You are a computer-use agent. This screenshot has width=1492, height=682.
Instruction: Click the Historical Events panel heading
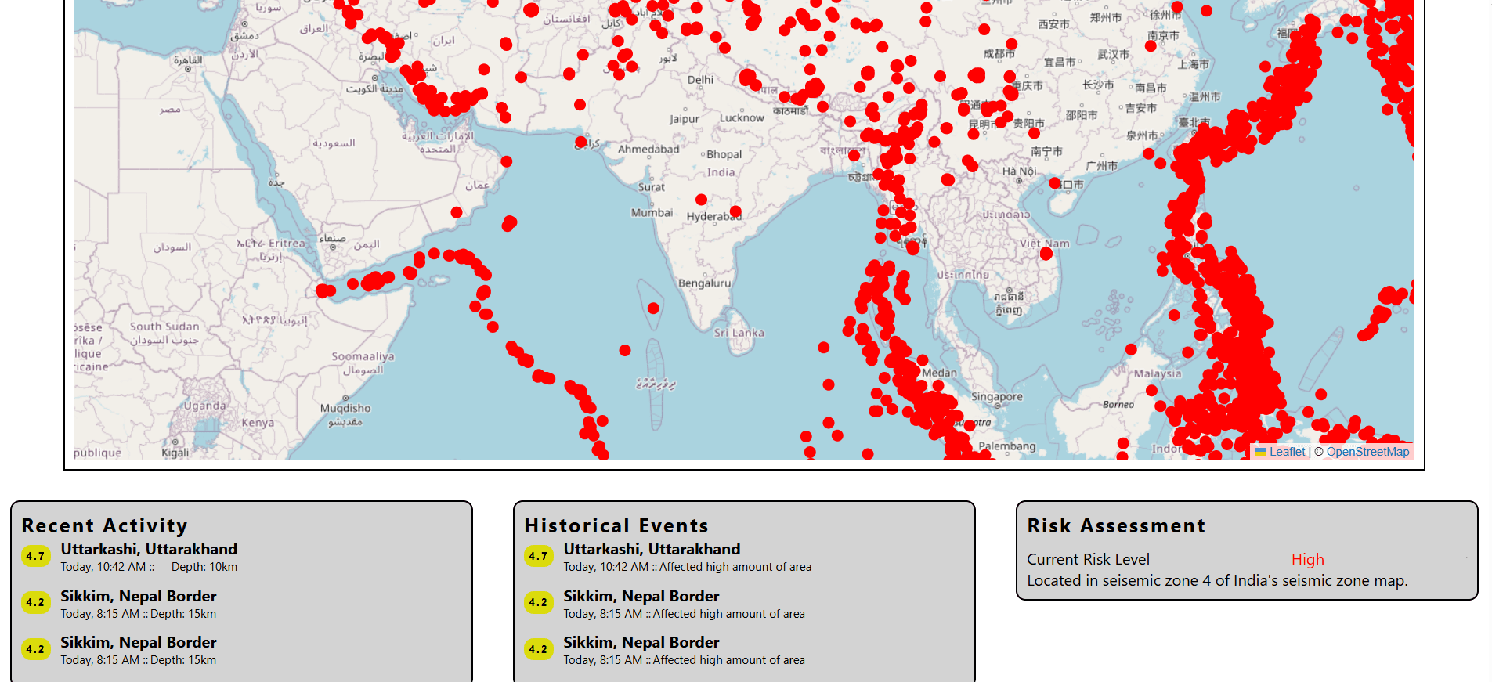pos(616,525)
